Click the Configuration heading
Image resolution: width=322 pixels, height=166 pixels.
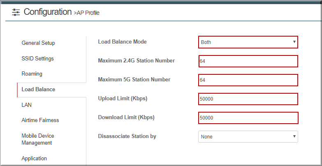pyautogui.click(x=48, y=12)
